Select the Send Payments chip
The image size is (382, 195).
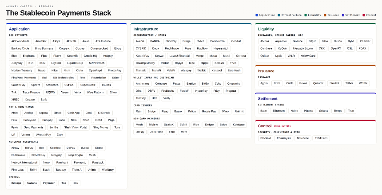pyautogui.click(x=34, y=127)
